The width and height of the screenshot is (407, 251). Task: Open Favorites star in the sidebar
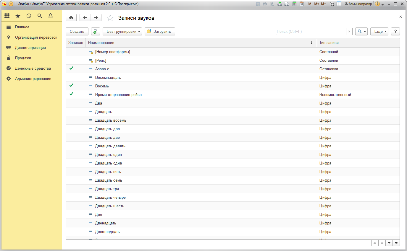click(x=18, y=16)
